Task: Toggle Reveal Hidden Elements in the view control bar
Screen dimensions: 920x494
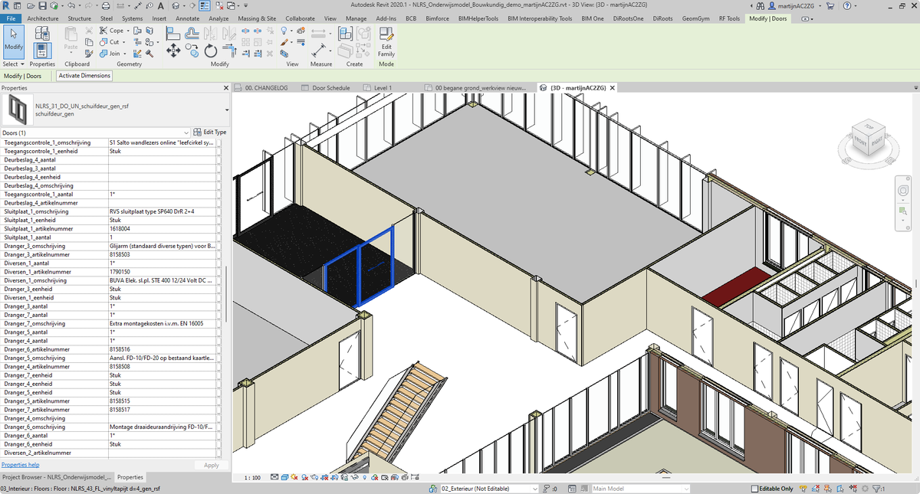Action: (364, 476)
